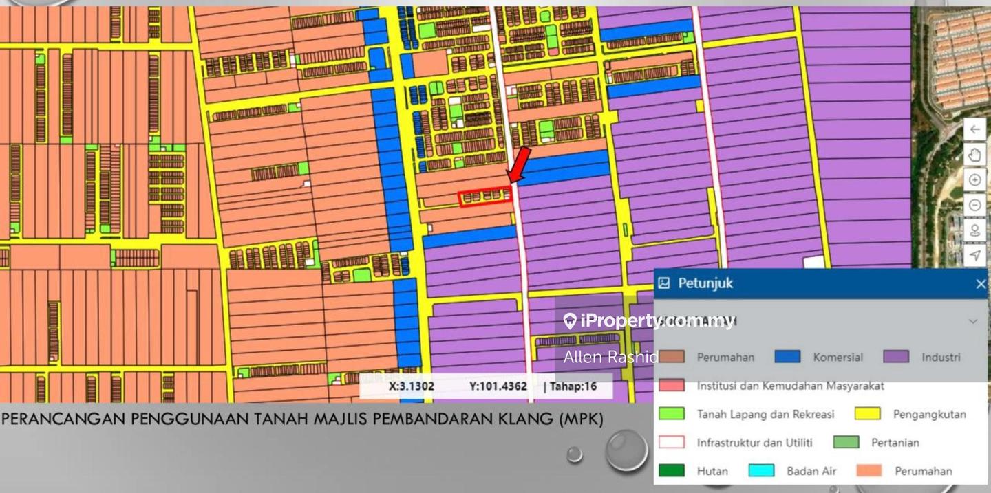The width and height of the screenshot is (991, 493).
Task: Select the pan hand tool
Action: (x=974, y=155)
